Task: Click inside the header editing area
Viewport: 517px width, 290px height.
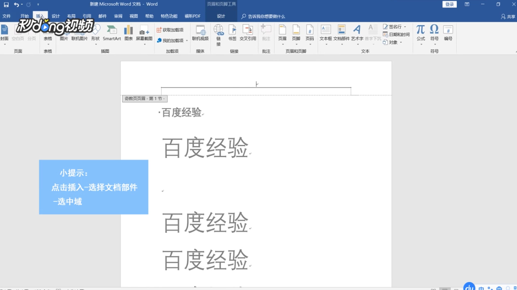Action: (x=256, y=84)
